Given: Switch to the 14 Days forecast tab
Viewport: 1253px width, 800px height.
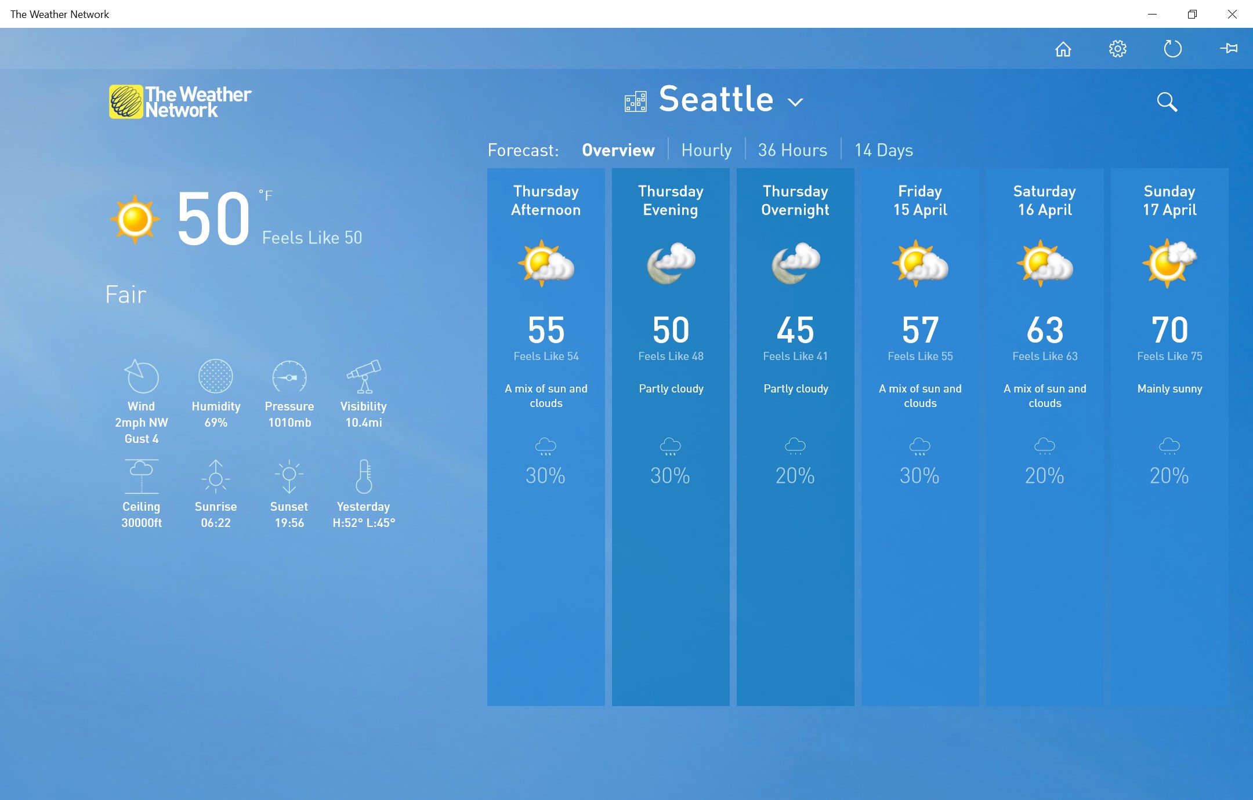Looking at the screenshot, I should [x=883, y=150].
